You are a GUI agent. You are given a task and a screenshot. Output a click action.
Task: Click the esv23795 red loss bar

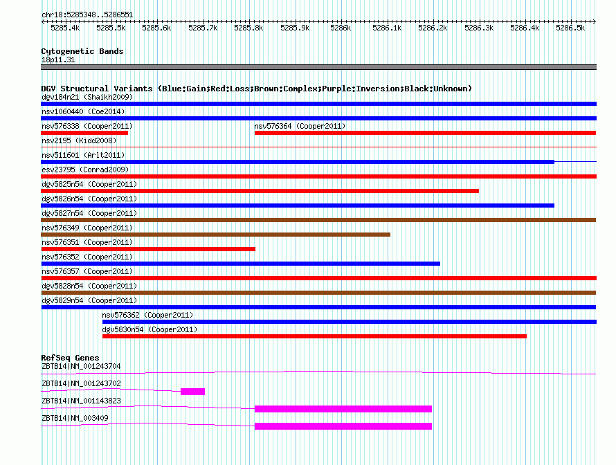pyautogui.click(x=318, y=176)
